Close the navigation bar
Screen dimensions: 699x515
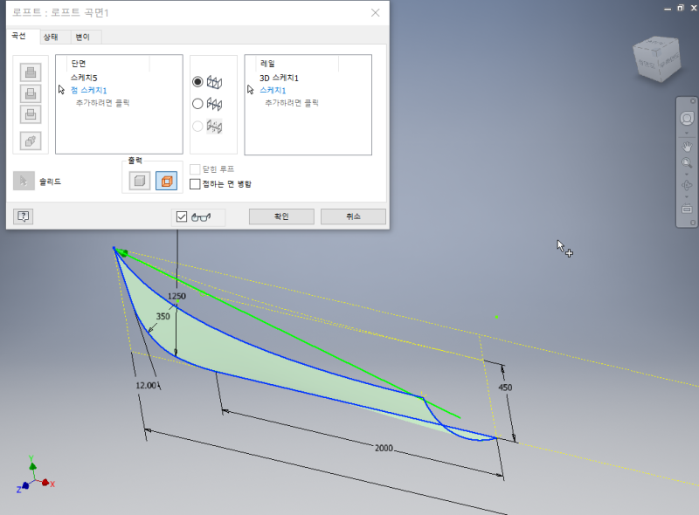coord(693,101)
